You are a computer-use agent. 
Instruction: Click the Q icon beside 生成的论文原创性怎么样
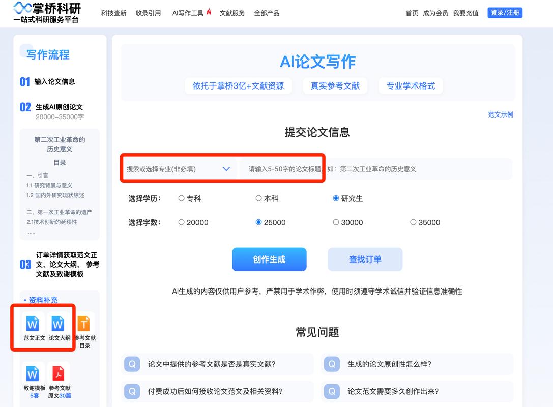coord(332,364)
